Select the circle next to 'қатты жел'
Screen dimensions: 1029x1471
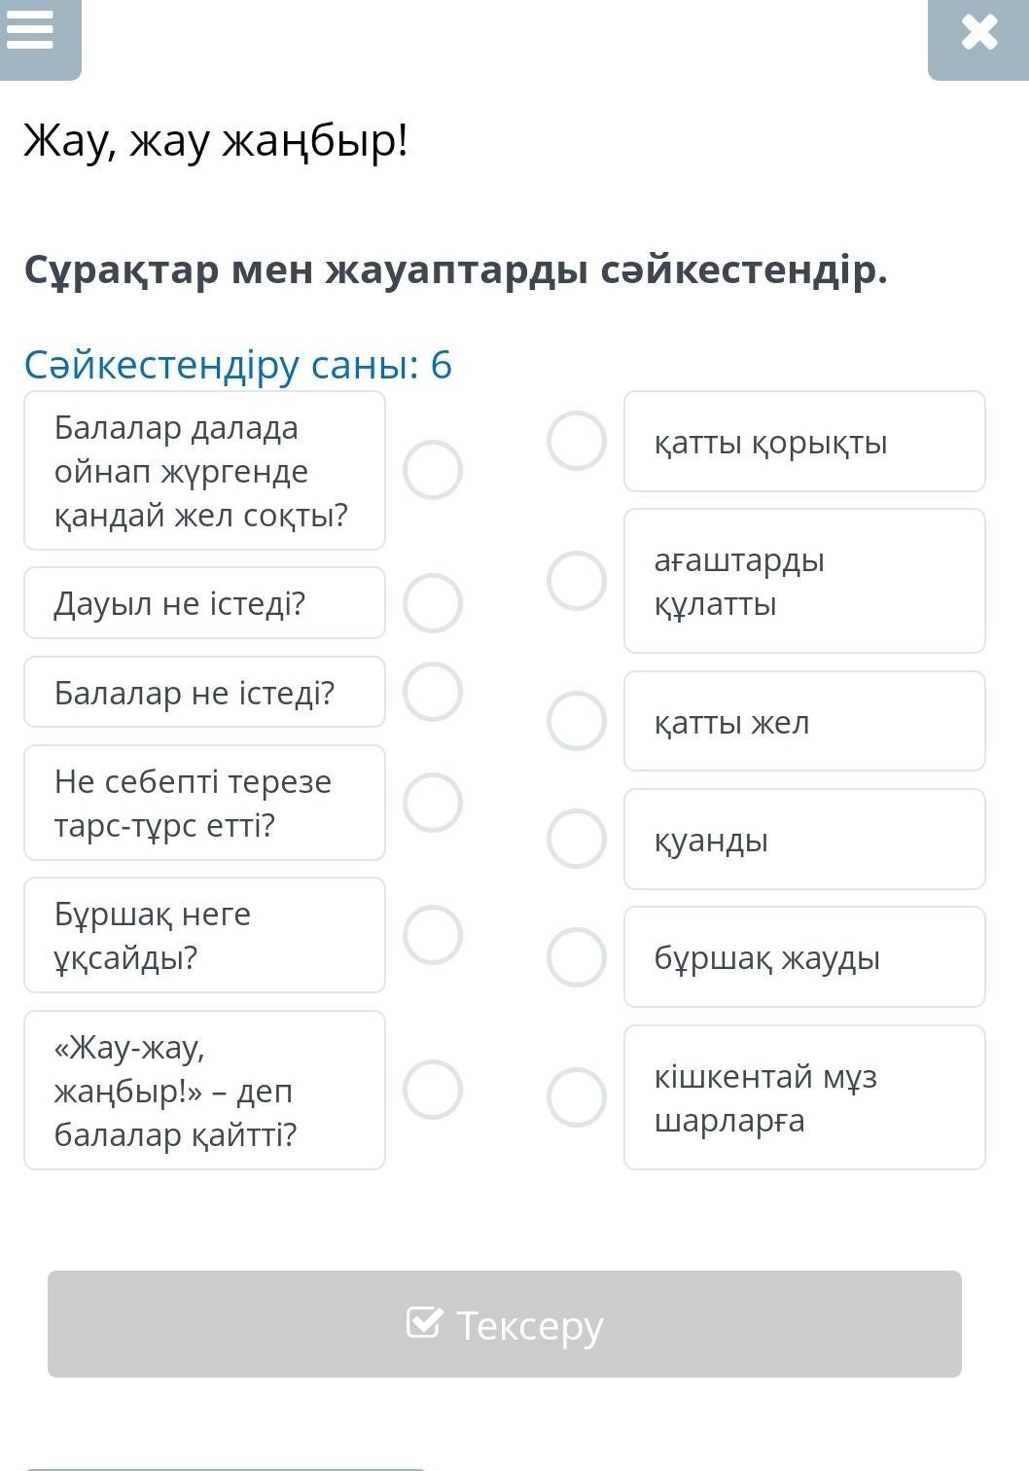pos(577,721)
